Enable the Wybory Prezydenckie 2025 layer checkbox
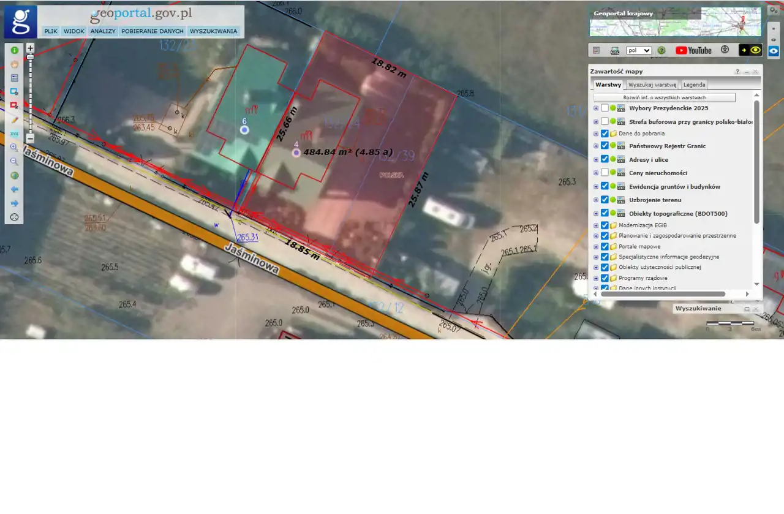 pyautogui.click(x=605, y=108)
